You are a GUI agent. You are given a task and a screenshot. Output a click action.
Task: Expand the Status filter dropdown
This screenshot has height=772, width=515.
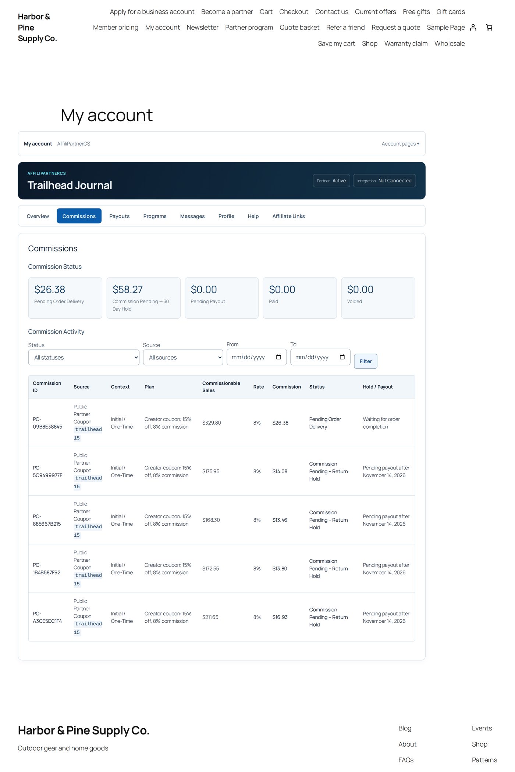click(84, 357)
